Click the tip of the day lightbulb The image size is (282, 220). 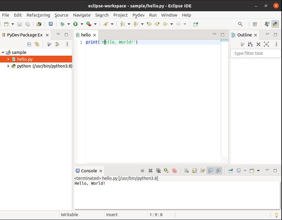click(x=276, y=215)
